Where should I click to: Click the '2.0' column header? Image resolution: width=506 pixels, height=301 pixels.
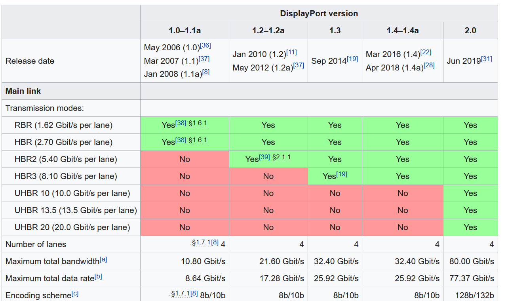tap(470, 30)
